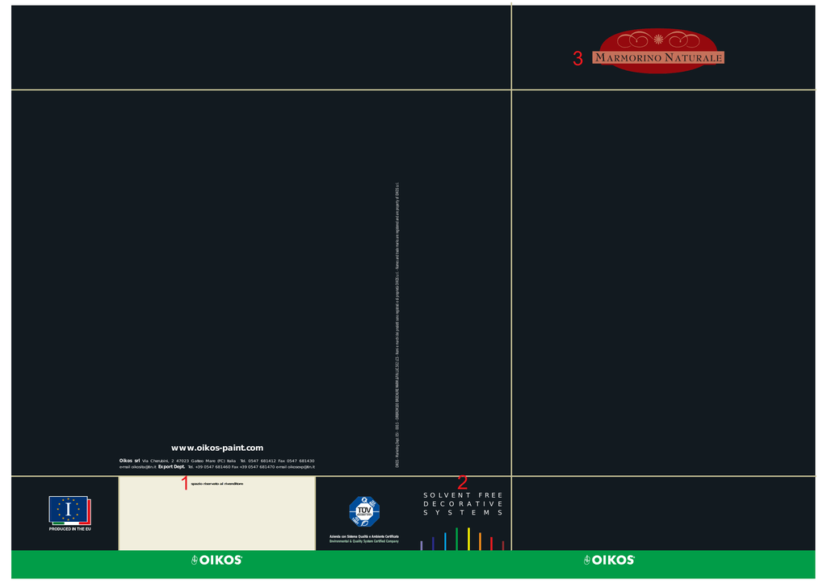Click the 'SOLVENT FREE' text line

point(463,495)
